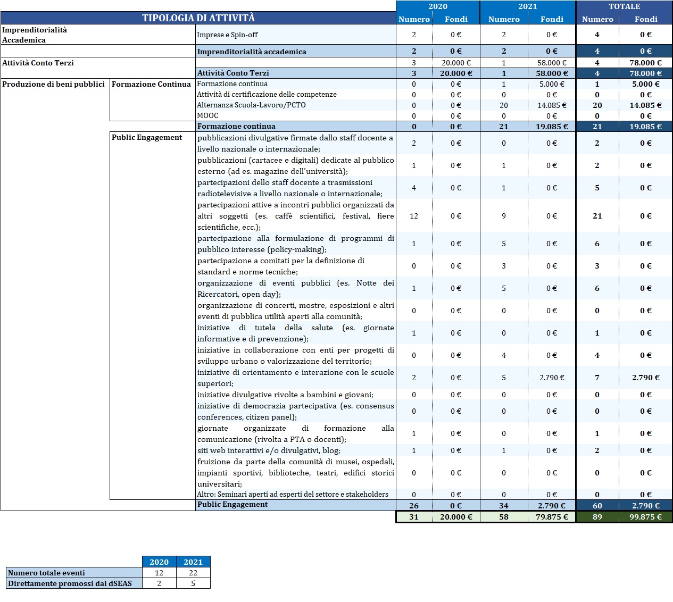Click the Imprenditorialità accademica subtotal label

click(252, 52)
